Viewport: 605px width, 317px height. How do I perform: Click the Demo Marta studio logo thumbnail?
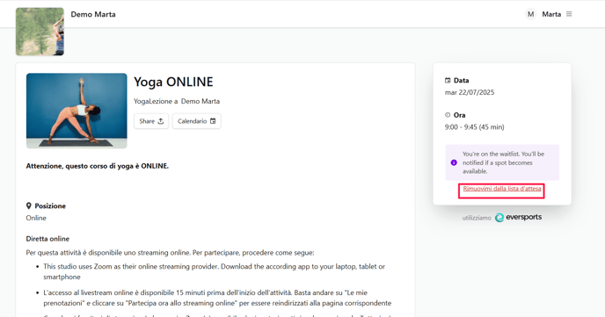click(40, 32)
